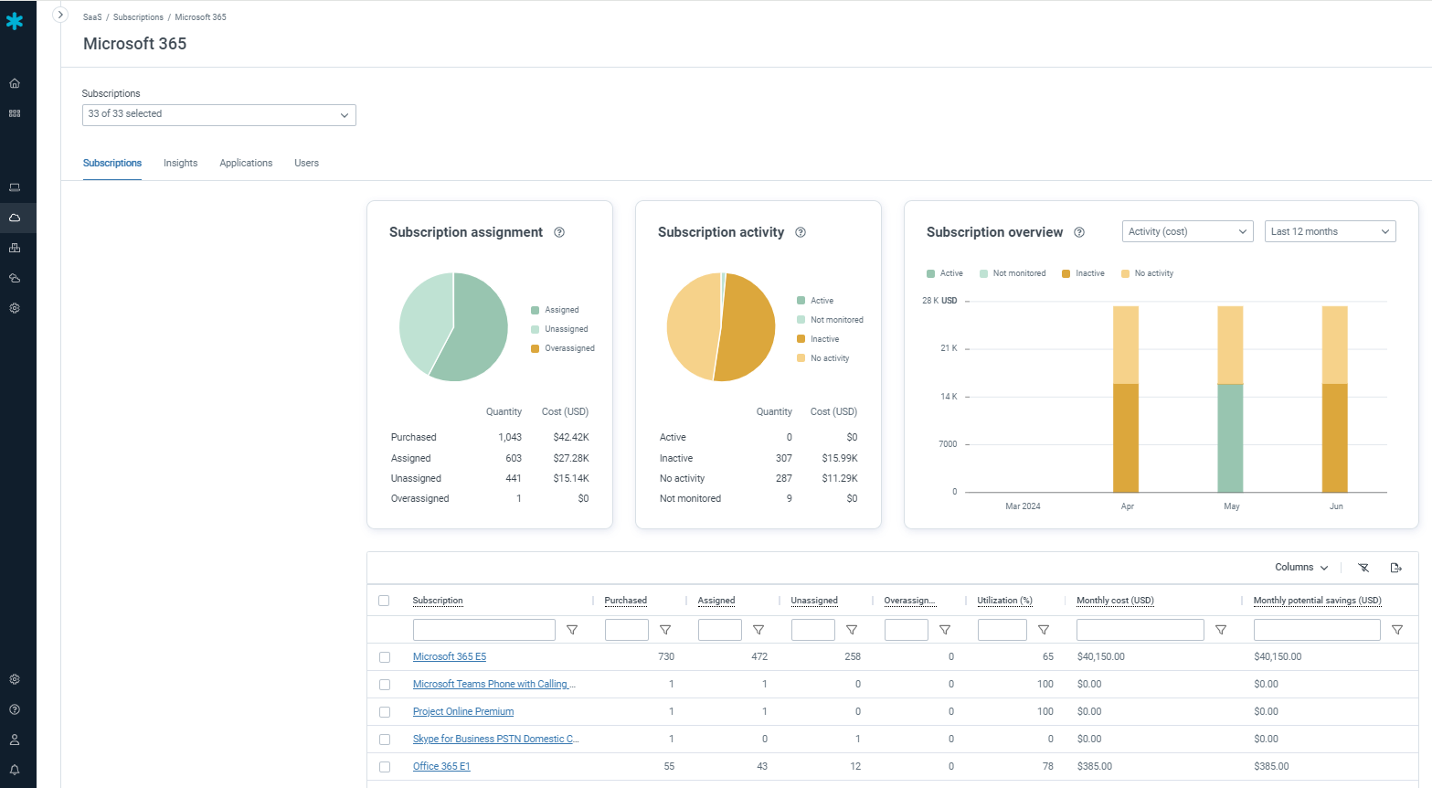Expand the Last 12 months dropdown
This screenshot has width=1432, height=788.
1330,232
